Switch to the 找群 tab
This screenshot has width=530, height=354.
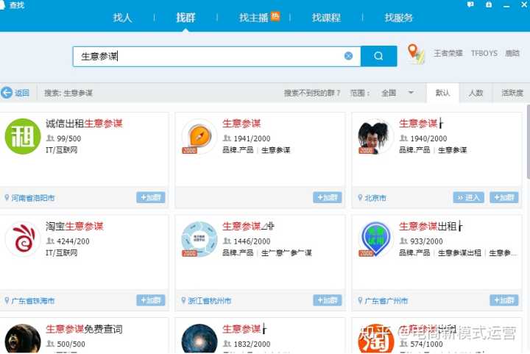click(185, 18)
